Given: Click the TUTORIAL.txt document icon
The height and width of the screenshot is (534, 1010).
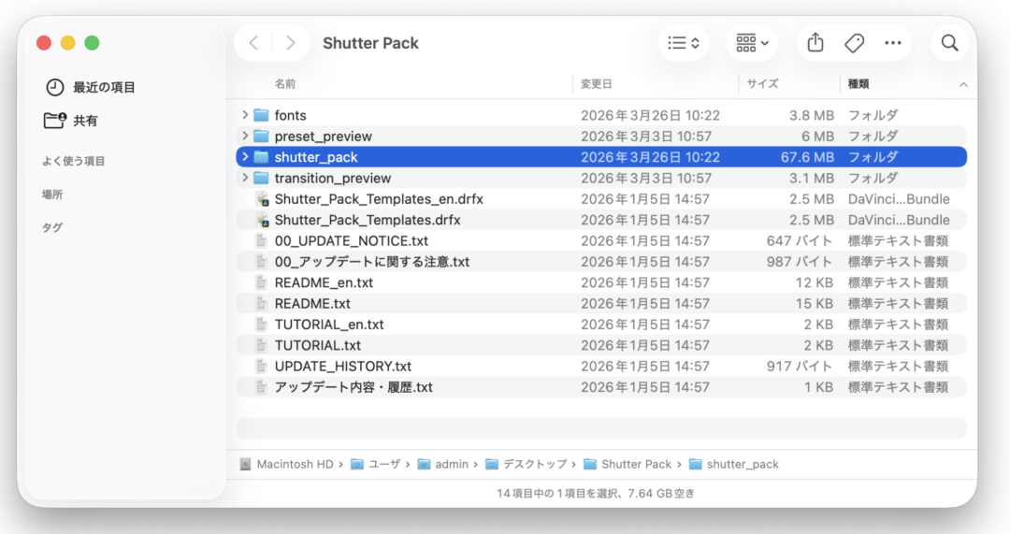Looking at the screenshot, I should pyautogui.click(x=261, y=345).
